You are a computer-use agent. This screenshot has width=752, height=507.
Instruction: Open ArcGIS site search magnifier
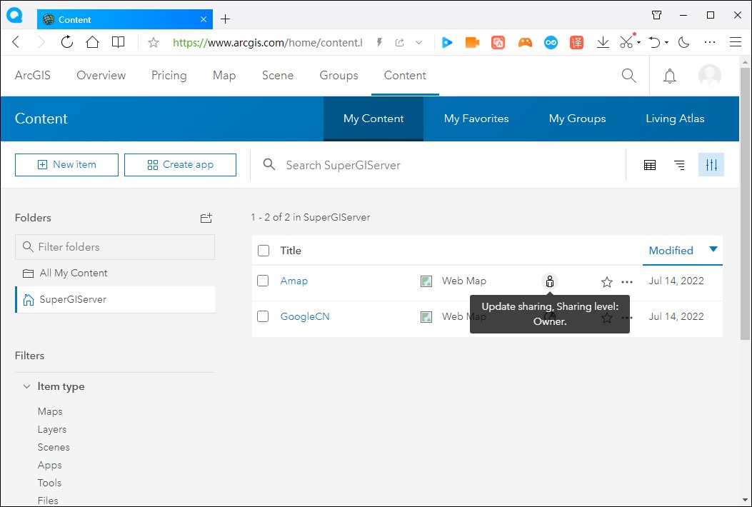click(628, 75)
